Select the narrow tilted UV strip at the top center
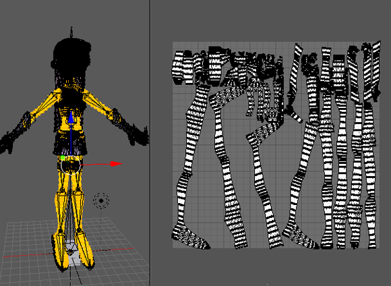 coord(295,75)
